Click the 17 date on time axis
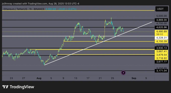171x93 pixels. coord(88,78)
